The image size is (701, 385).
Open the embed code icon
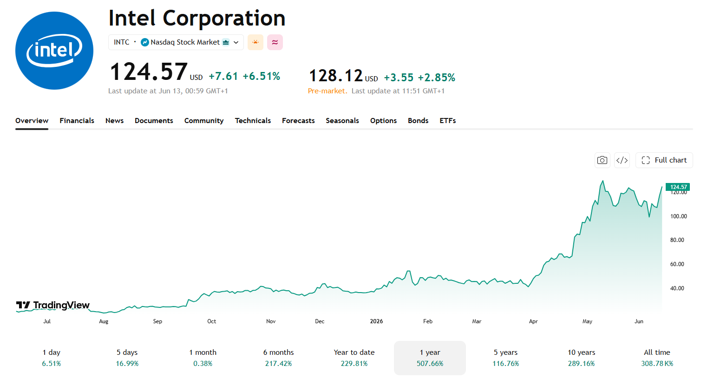pyautogui.click(x=622, y=160)
